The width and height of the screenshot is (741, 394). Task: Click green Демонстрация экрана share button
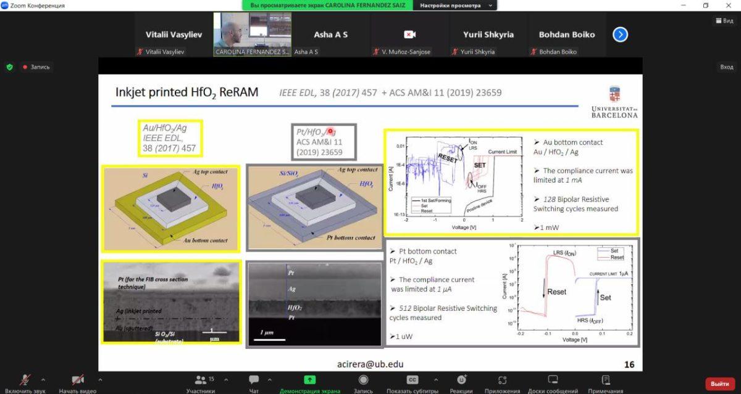pos(309,381)
